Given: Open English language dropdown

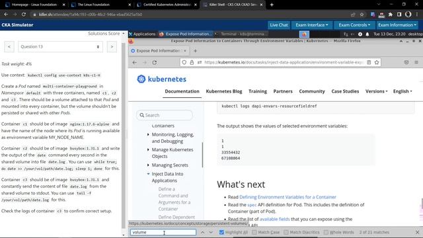Looking at the screenshot, I should 403,91.
